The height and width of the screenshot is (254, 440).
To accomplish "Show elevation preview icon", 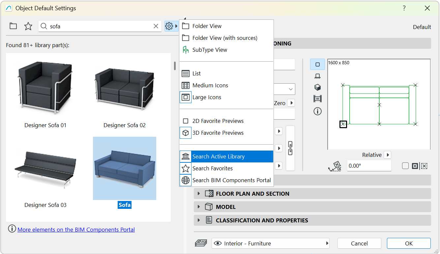I will coord(317,76).
